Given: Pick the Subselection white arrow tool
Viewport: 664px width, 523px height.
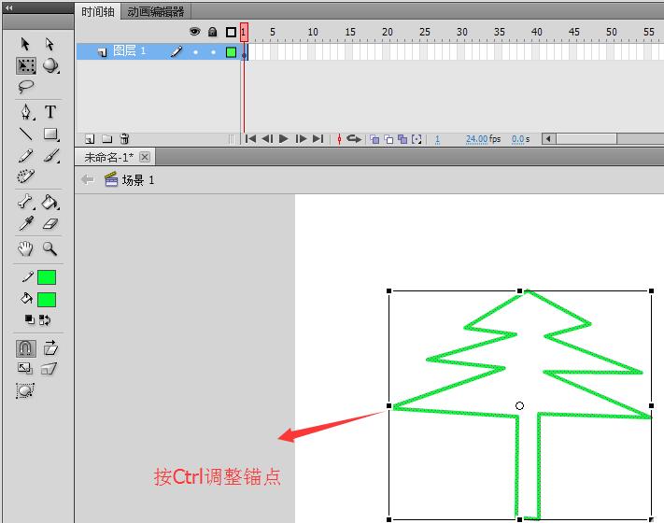Looking at the screenshot, I should [50, 44].
